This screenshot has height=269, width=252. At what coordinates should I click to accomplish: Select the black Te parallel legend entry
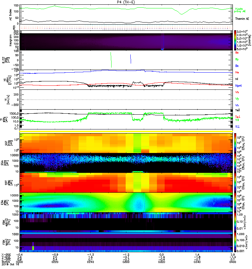tap(238, 110)
